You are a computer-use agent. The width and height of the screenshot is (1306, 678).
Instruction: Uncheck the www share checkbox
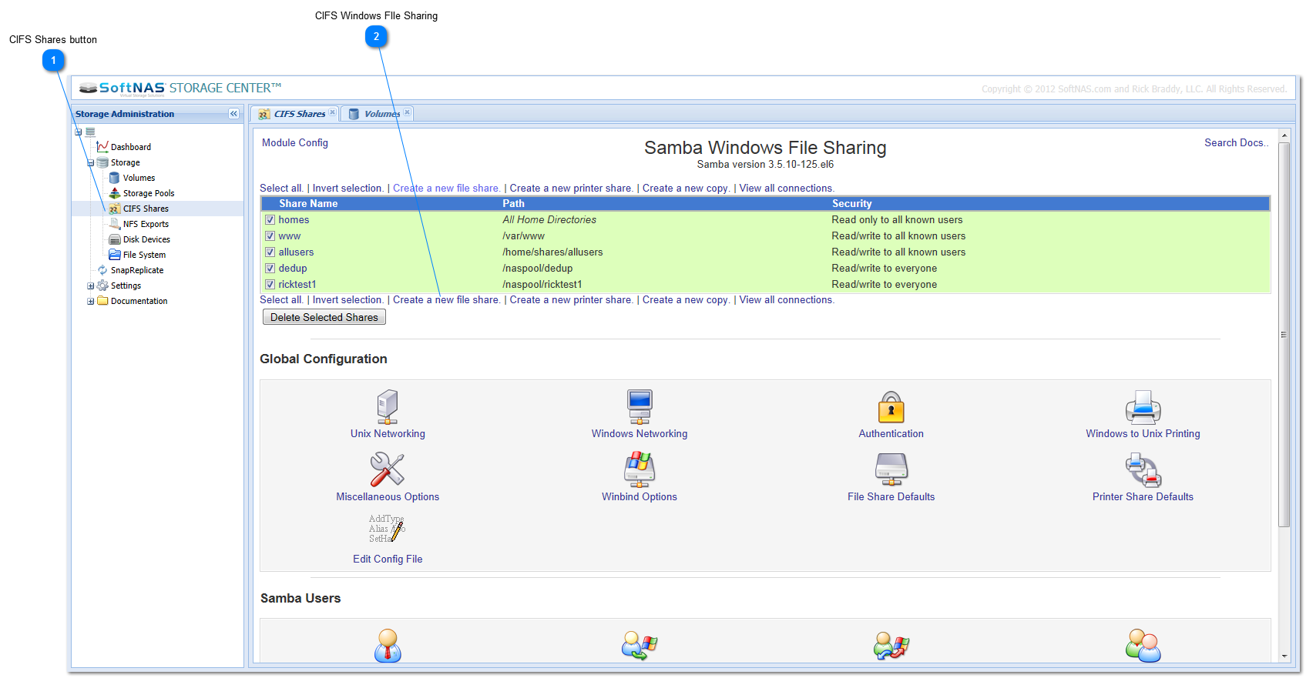270,236
